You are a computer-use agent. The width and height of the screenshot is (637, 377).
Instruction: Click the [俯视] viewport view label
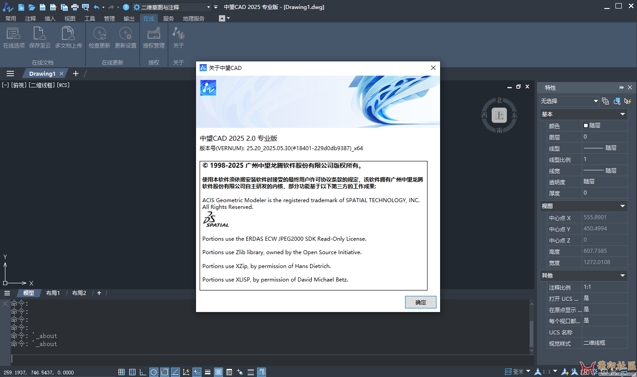[18, 85]
